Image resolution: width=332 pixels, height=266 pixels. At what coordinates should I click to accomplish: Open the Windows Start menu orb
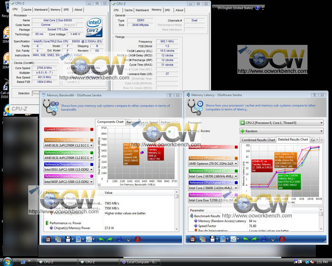point(7,262)
